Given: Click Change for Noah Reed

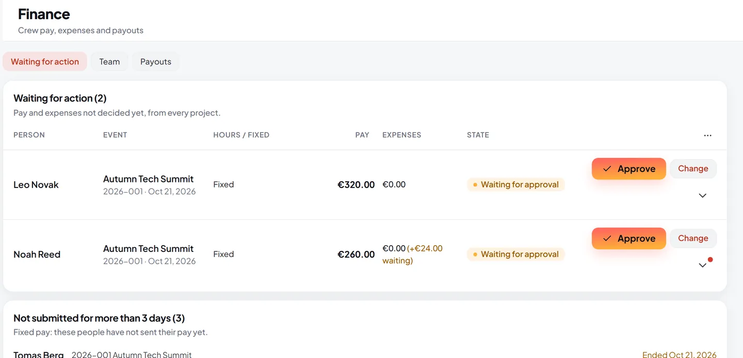Looking at the screenshot, I should (693, 238).
